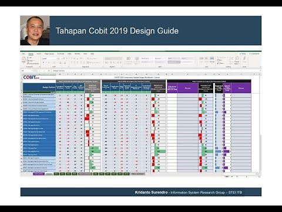Click the Paste clipboard icon

click(23, 59)
